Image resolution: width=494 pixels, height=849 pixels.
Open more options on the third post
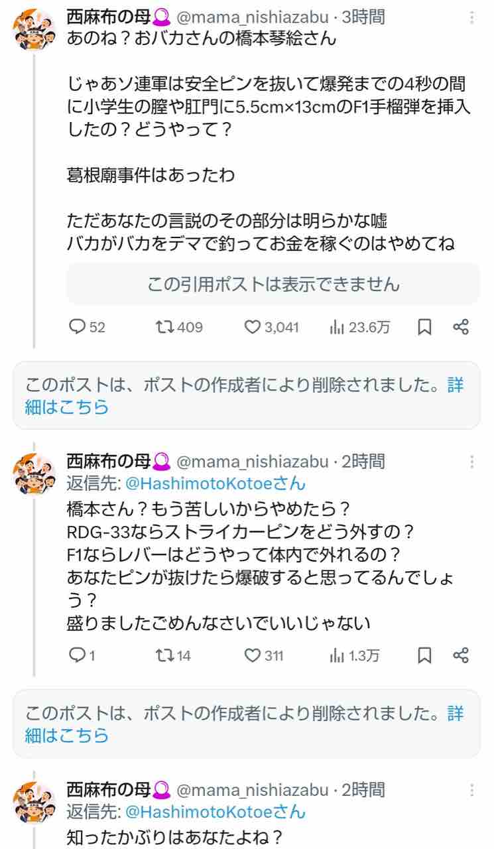[471, 791]
